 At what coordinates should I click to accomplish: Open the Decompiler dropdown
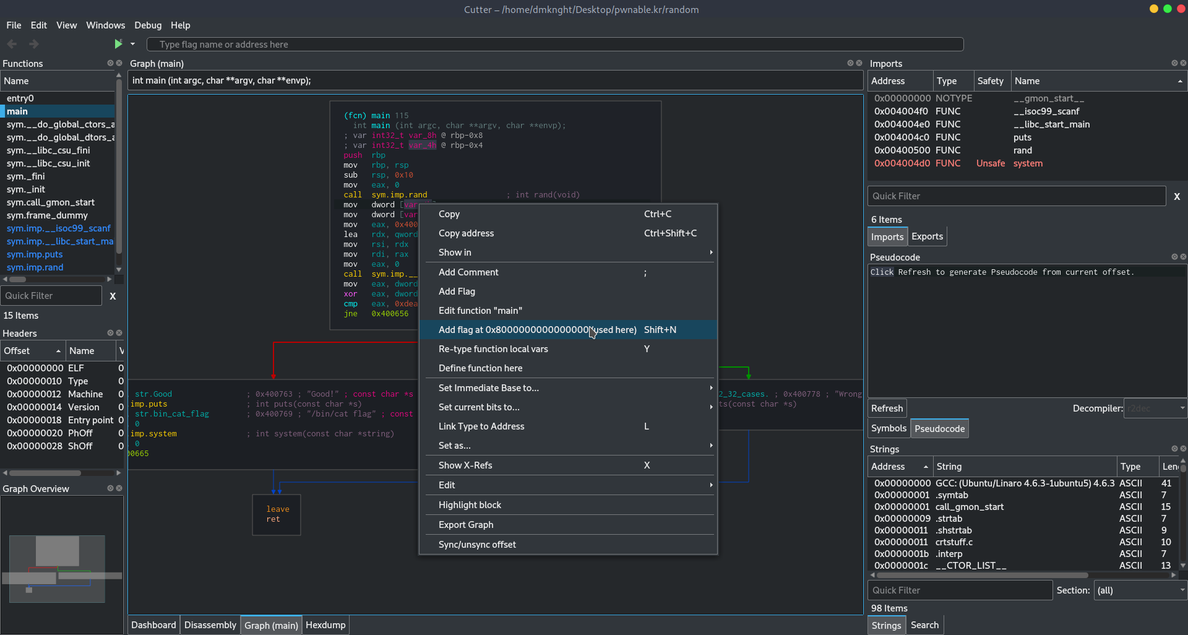pos(1155,408)
